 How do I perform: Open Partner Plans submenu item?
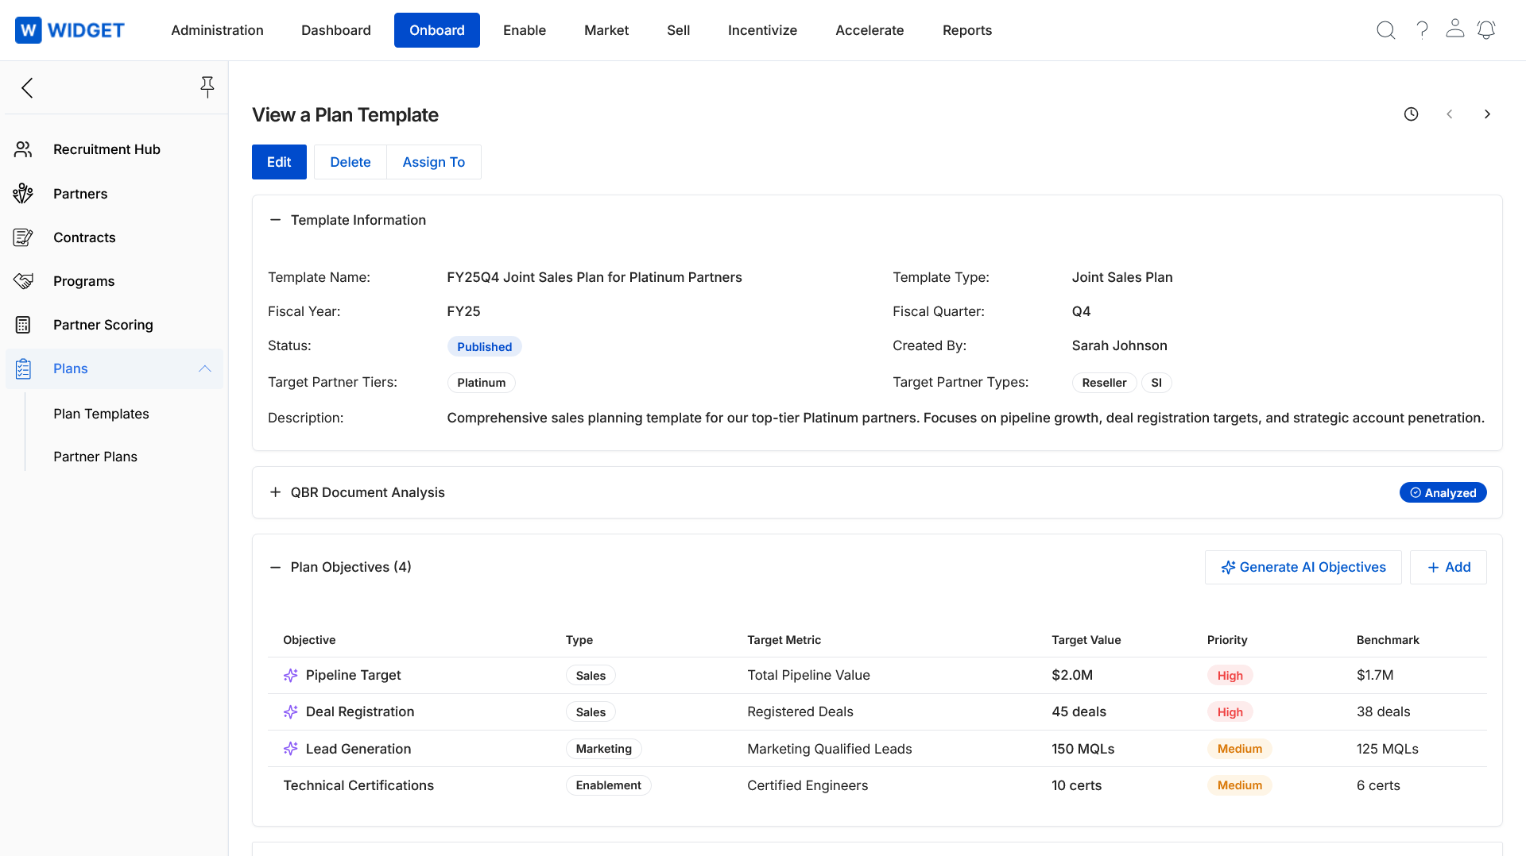click(95, 457)
